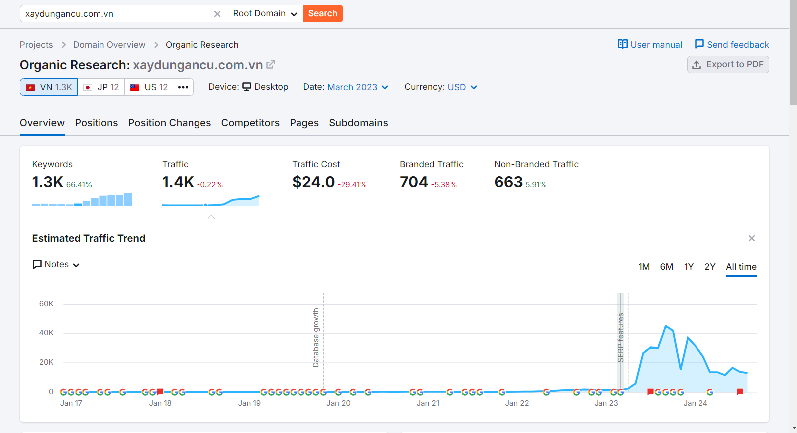
Task: Click the Non-Branded Traffic 663 value
Action: 508,182
